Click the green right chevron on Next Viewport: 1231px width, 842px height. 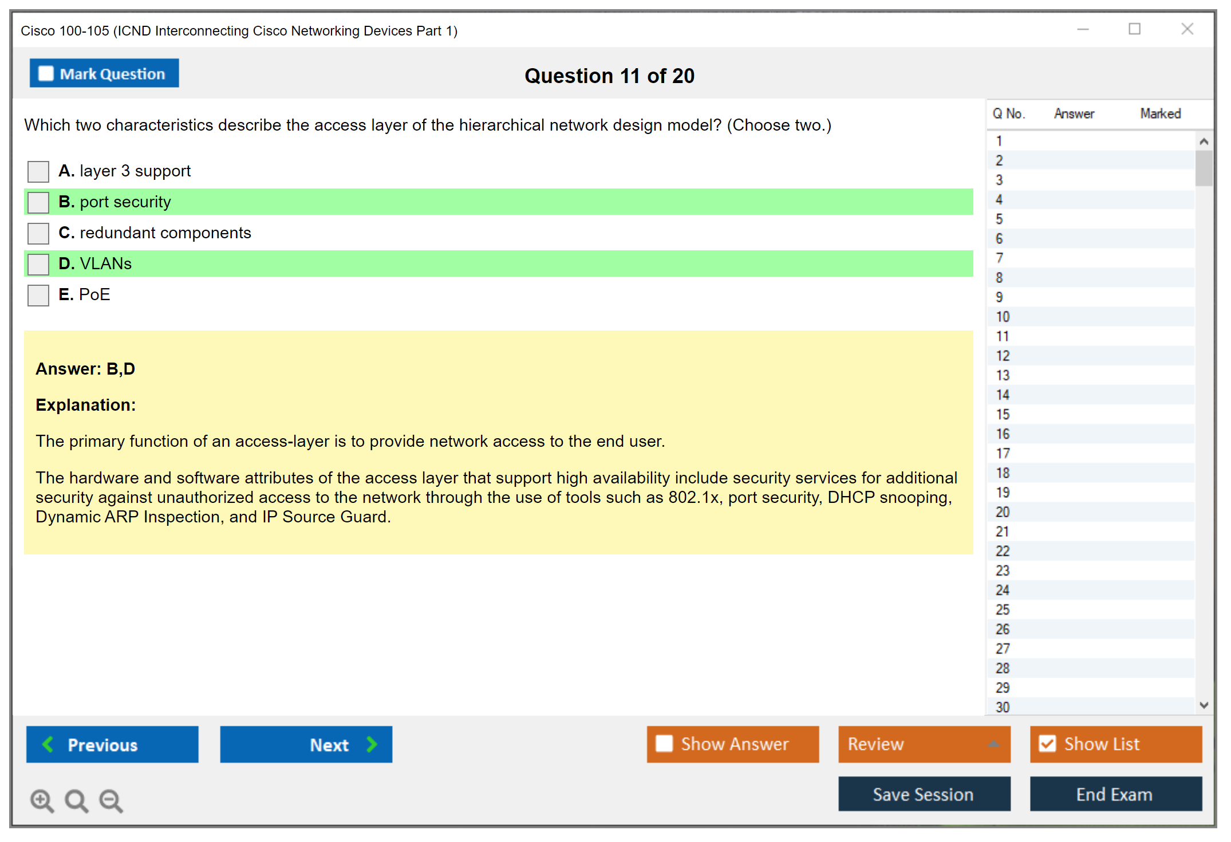372,744
